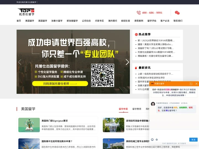Viewport: 199px width, 149px height.
Task: Click the TOPS 托普仕留学 logo
Action: (x=26, y=12)
